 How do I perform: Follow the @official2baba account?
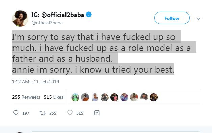tap(172, 18)
